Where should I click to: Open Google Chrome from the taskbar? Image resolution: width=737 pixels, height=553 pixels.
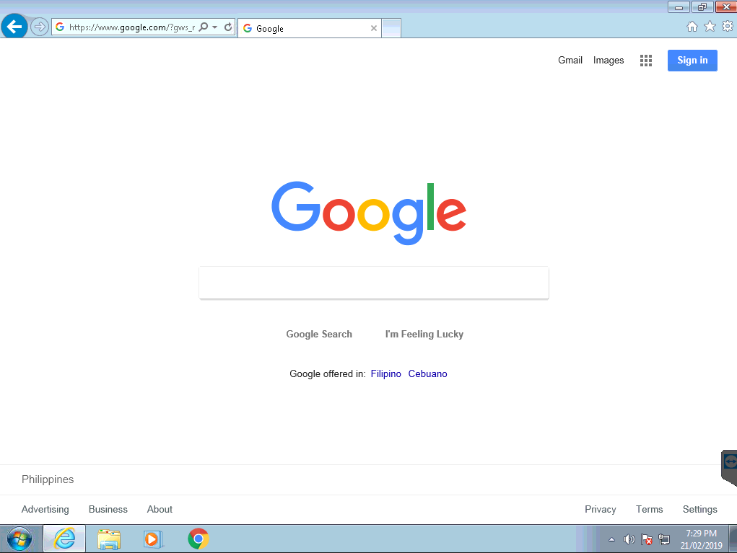point(199,539)
